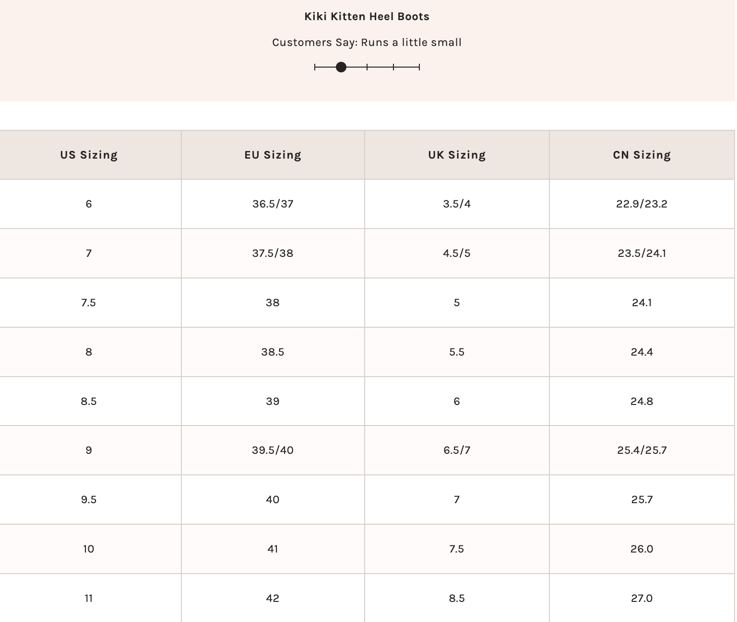Click the fit rating slider dot
This screenshot has height=622, width=737.
pyautogui.click(x=341, y=67)
